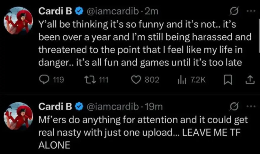Share the first tweet via share icon
The height and width of the screenshot is (154, 260).
pos(250,79)
